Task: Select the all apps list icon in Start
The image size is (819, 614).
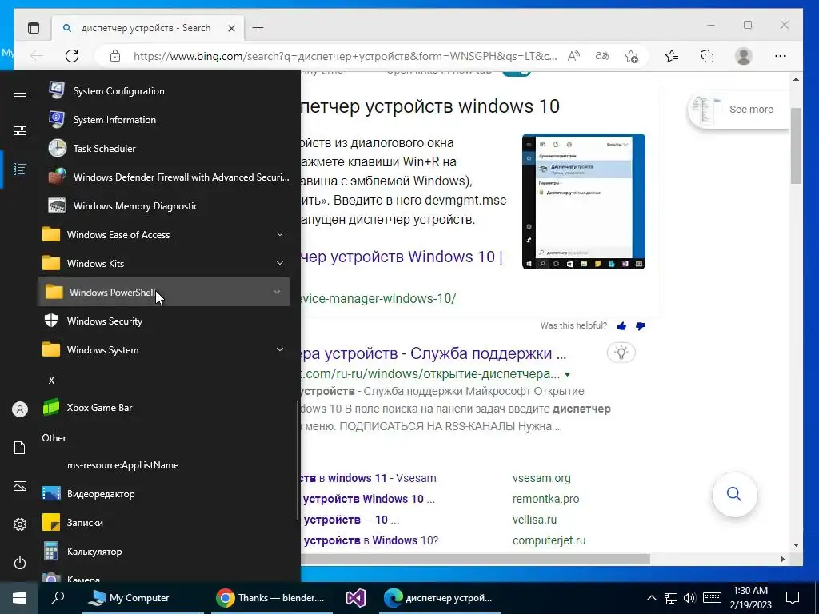Action: [20, 169]
